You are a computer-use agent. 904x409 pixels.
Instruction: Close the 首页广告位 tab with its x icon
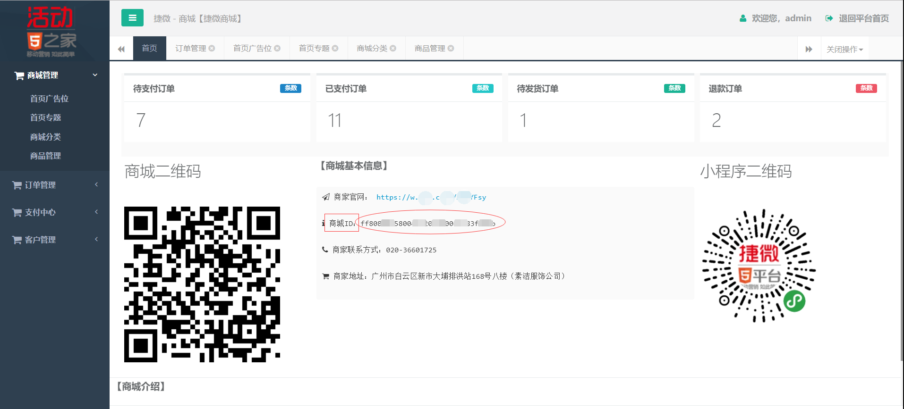click(x=277, y=48)
